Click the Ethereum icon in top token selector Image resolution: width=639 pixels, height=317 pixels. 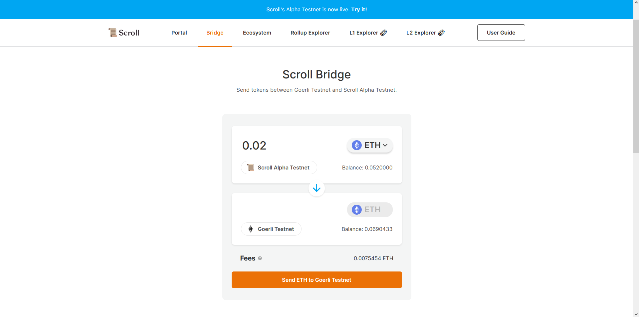tap(357, 145)
